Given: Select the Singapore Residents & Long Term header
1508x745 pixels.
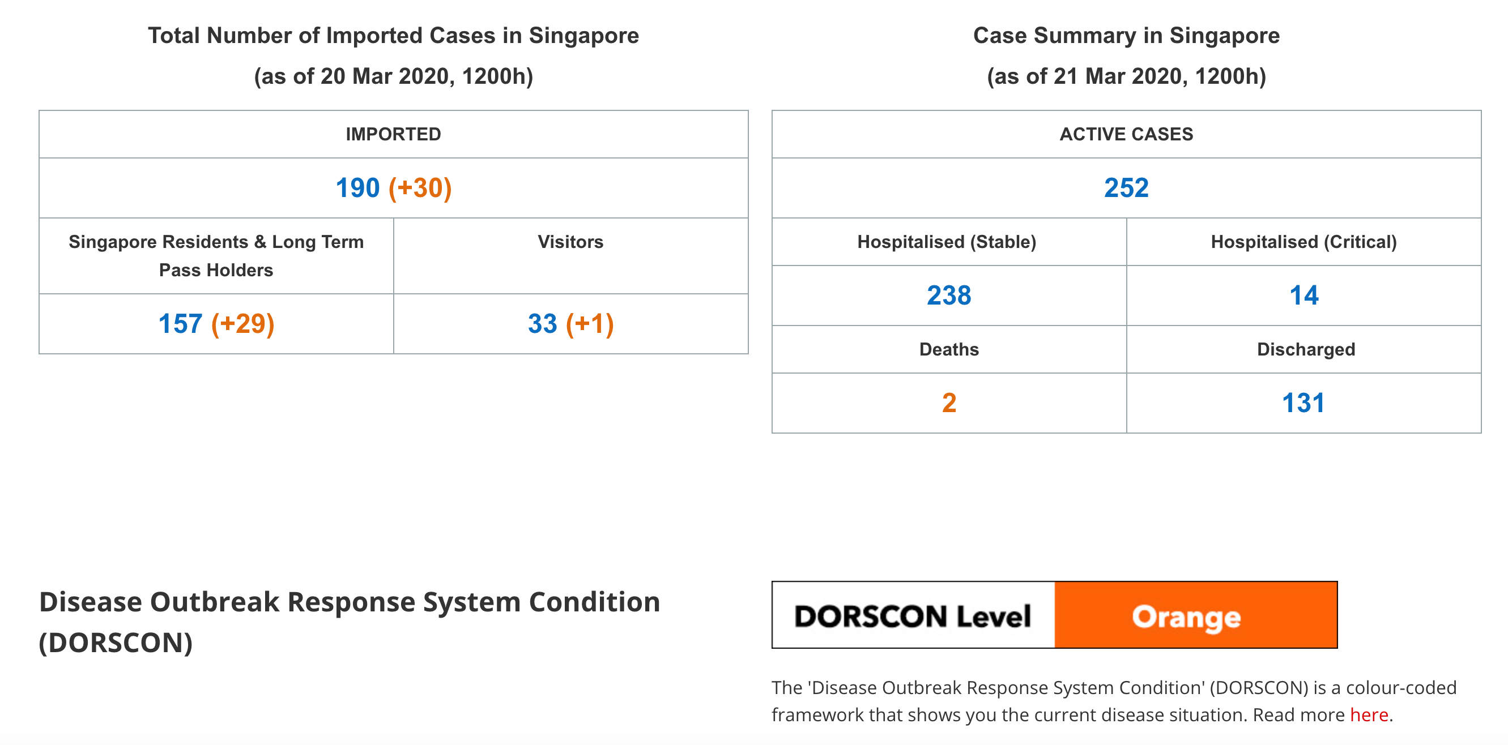Looking at the screenshot, I should [x=216, y=256].
